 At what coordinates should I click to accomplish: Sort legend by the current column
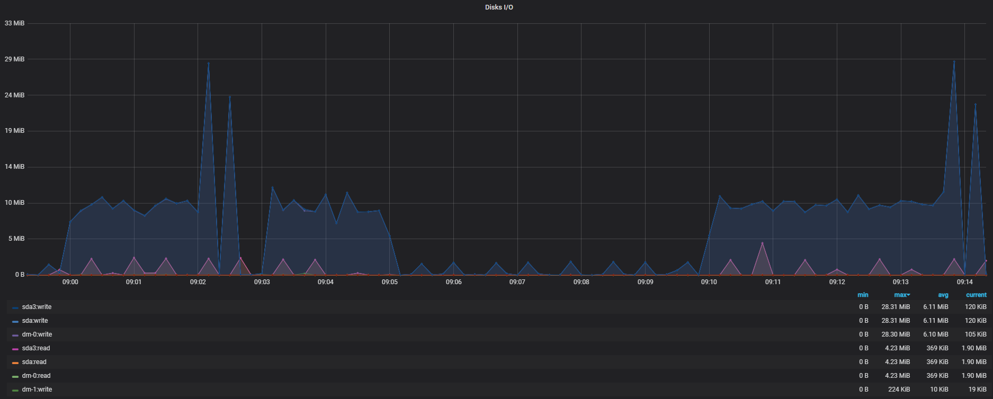[976, 295]
